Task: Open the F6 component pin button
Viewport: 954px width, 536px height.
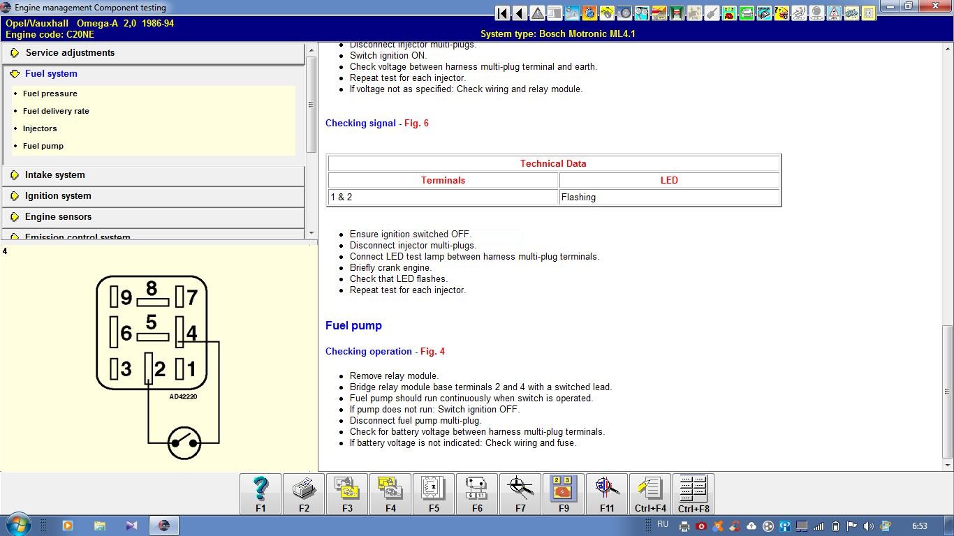Action: (x=477, y=494)
